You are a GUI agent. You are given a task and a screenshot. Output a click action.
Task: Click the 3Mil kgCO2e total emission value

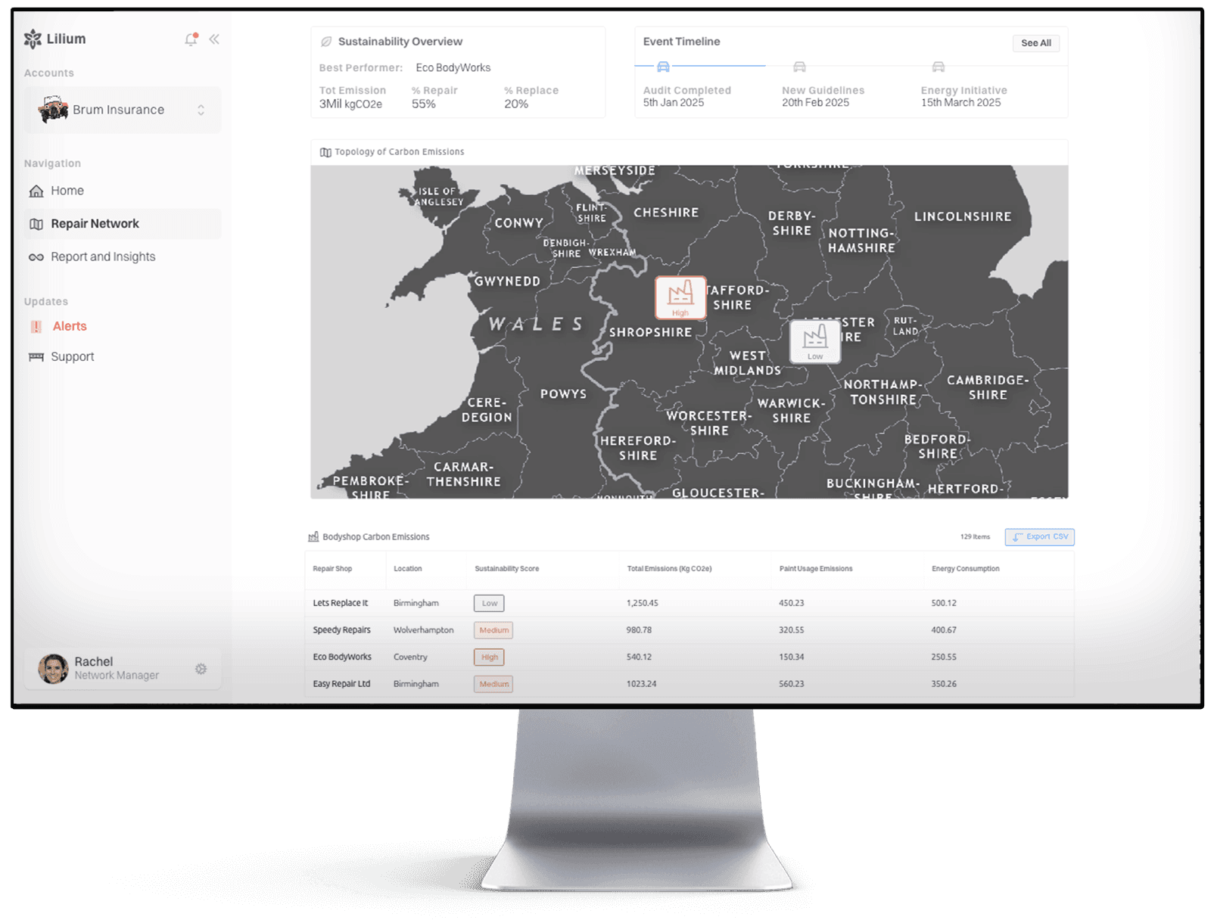[x=350, y=104]
